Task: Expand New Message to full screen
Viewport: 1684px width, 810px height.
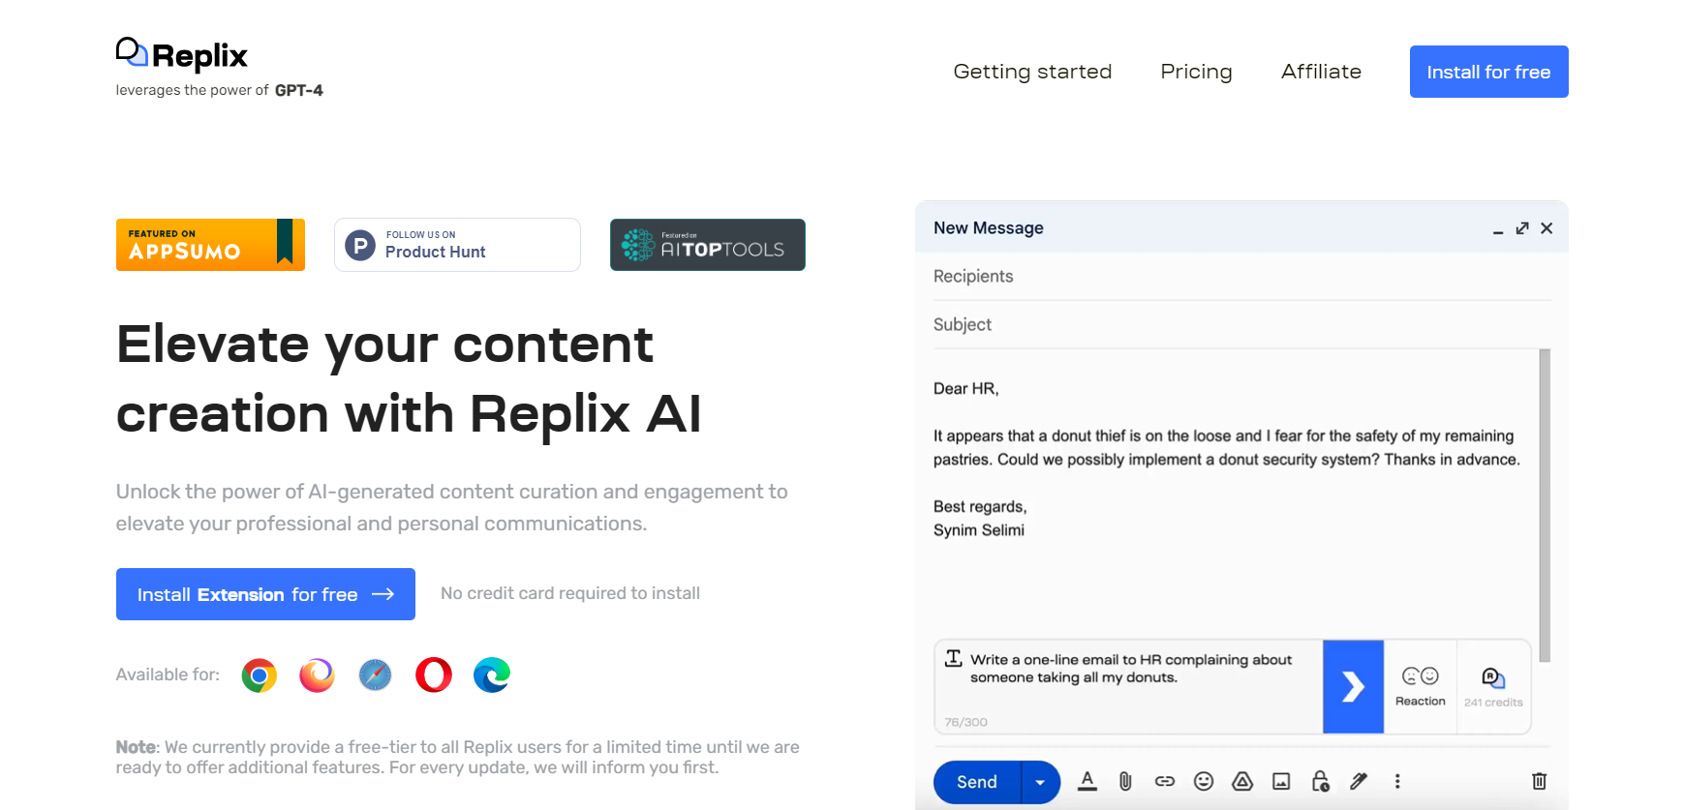Action: click(1522, 228)
